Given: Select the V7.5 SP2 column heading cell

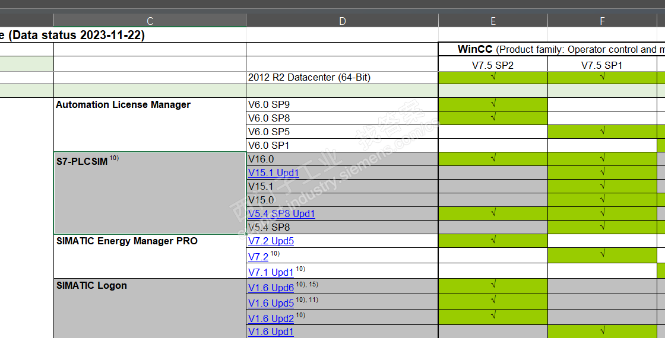Looking at the screenshot, I should [493, 65].
